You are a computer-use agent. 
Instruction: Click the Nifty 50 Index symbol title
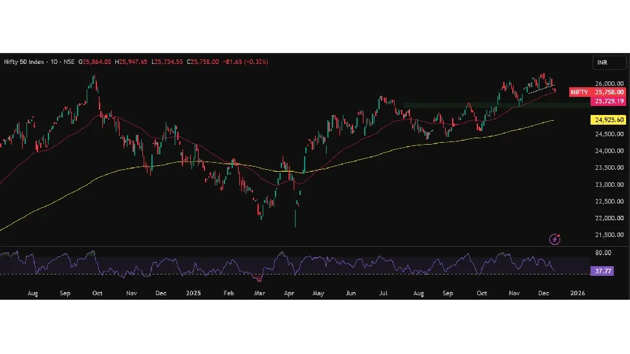(x=25, y=62)
